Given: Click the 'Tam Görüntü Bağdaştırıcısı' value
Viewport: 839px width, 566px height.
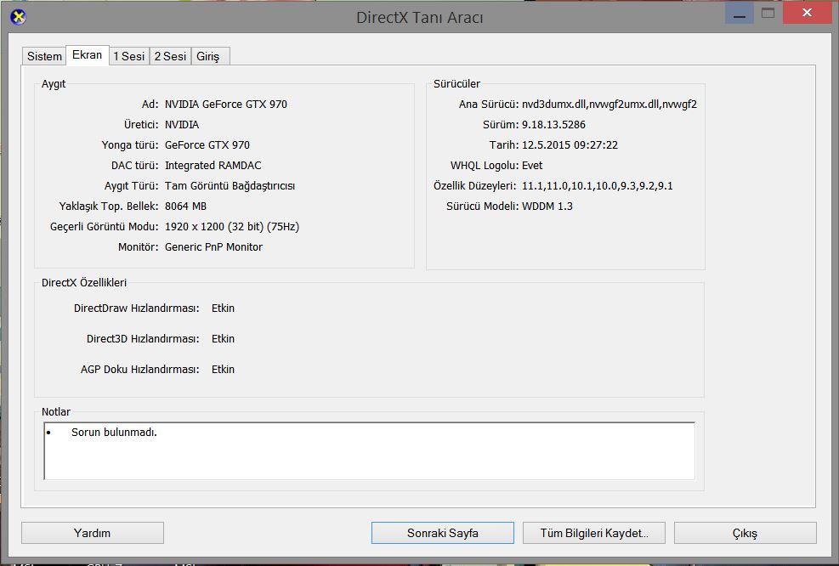Looking at the screenshot, I should coord(230,185).
